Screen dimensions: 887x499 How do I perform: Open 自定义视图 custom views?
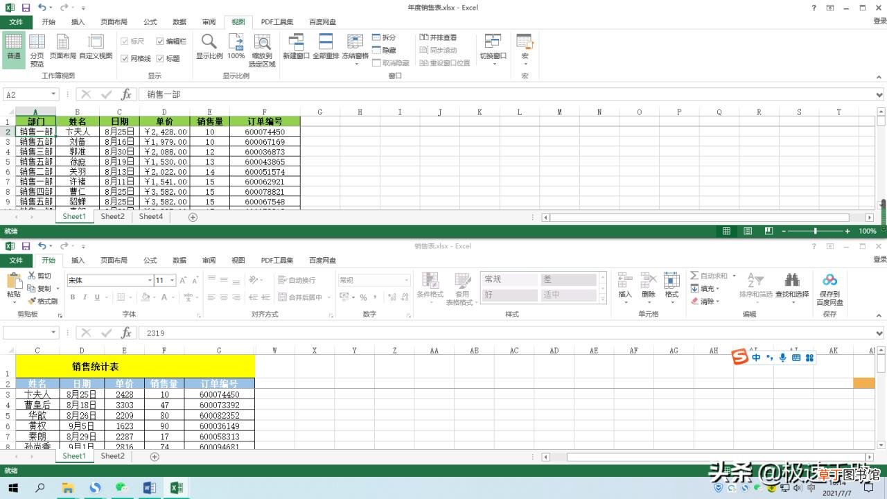(96, 47)
